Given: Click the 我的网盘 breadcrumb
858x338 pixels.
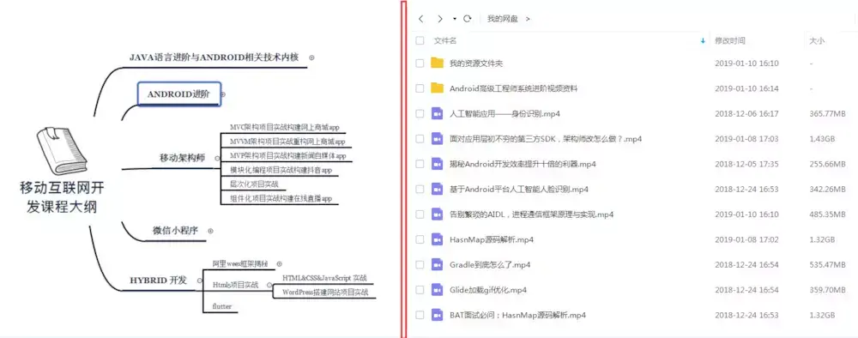Looking at the screenshot, I should pos(502,19).
